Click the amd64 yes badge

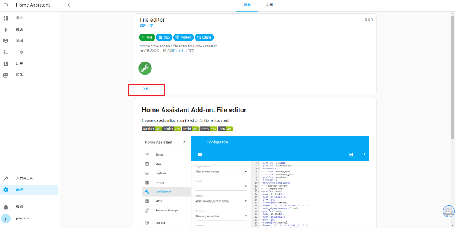point(172,129)
